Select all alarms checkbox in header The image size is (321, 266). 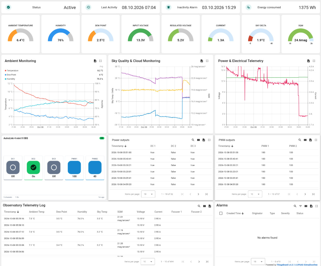coord(221,213)
